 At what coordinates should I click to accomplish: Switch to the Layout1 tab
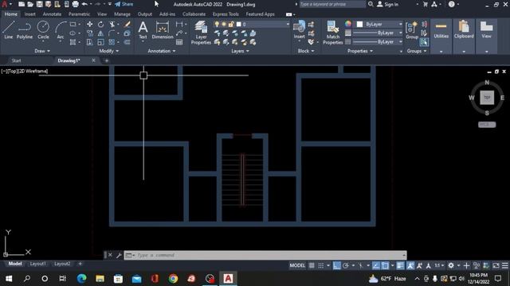[38, 264]
